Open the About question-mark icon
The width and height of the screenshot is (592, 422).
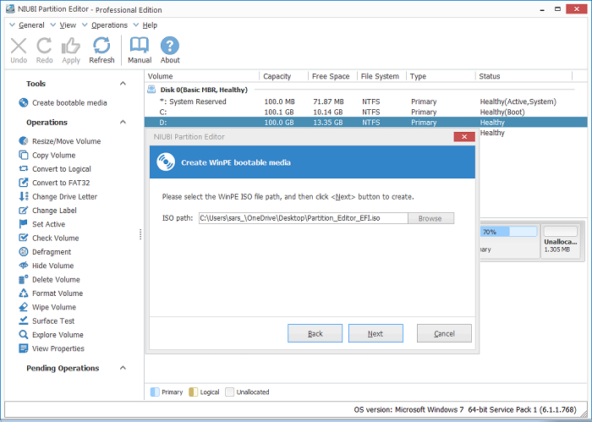click(x=170, y=46)
